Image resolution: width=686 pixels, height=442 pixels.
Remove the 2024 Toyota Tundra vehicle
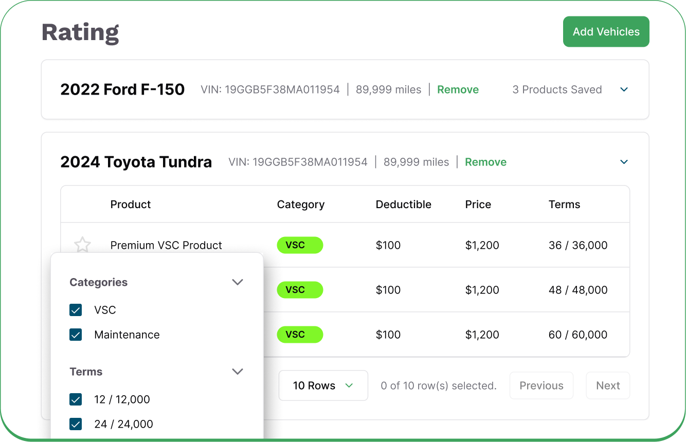pos(485,162)
